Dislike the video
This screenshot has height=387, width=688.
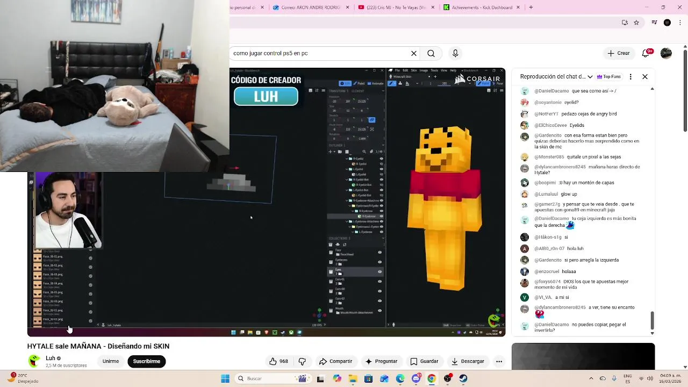pyautogui.click(x=302, y=361)
